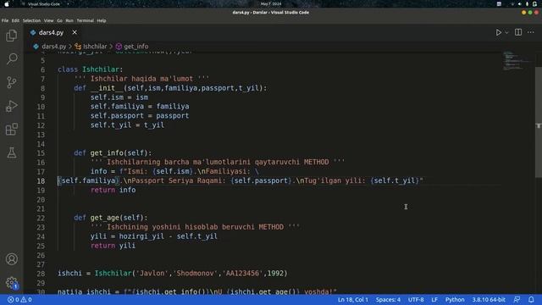Click the Visual Studio Code label in top bar
Screen dimensions: 542x305
tap(43, 4)
